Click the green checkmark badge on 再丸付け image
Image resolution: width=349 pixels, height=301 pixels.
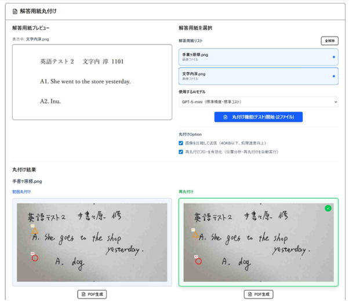(328, 208)
